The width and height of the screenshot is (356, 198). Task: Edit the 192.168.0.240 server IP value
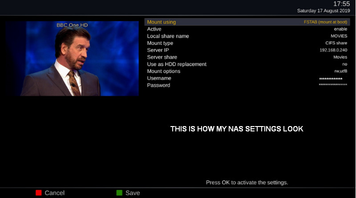tap(333, 50)
